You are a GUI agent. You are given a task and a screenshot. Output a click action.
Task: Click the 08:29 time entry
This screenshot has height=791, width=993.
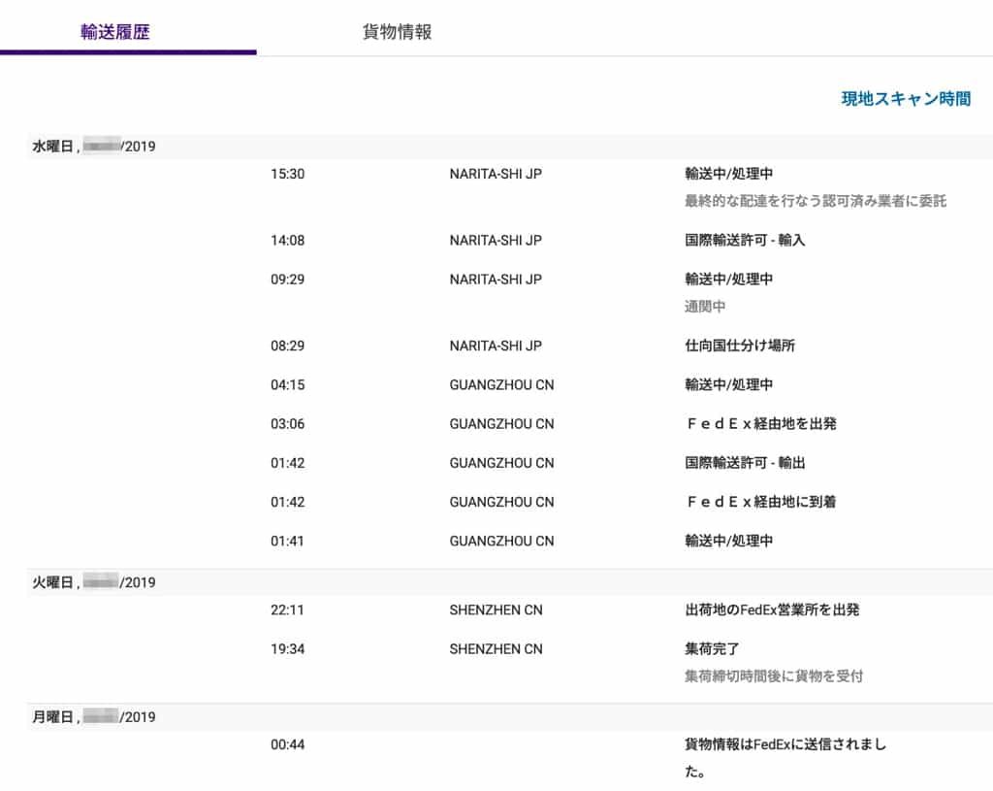[287, 346]
